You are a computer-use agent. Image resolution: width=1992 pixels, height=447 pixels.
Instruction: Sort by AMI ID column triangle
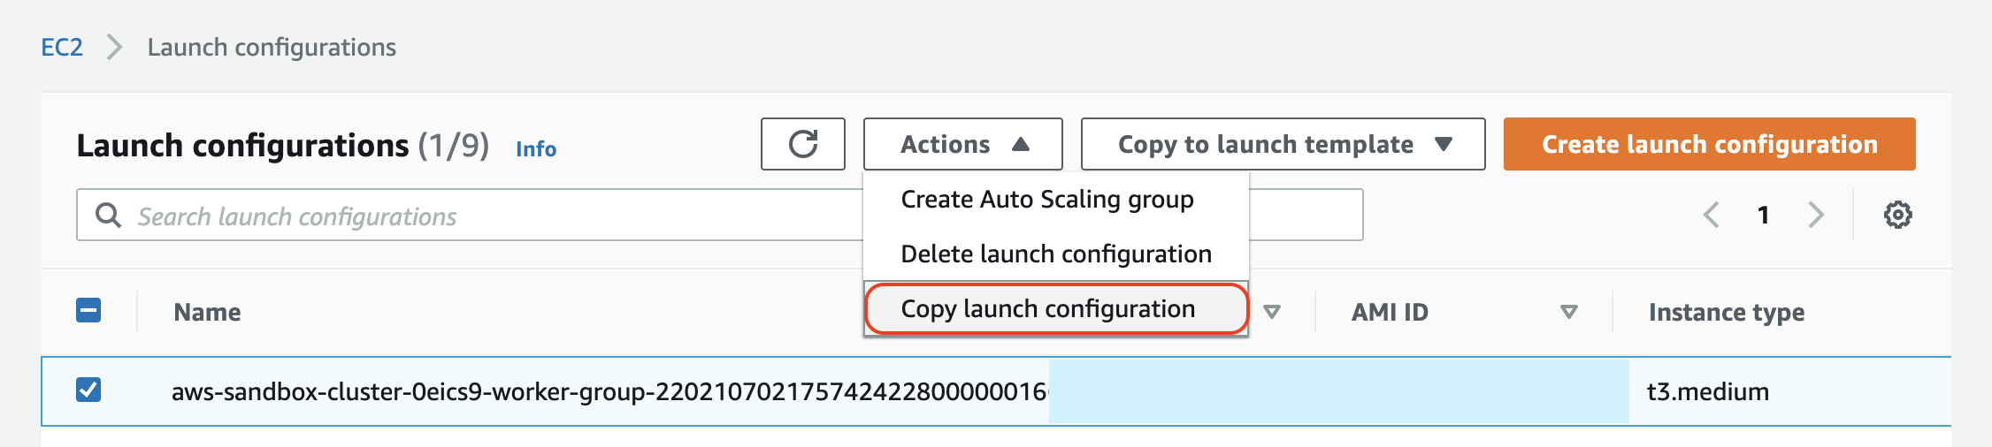tap(1568, 312)
